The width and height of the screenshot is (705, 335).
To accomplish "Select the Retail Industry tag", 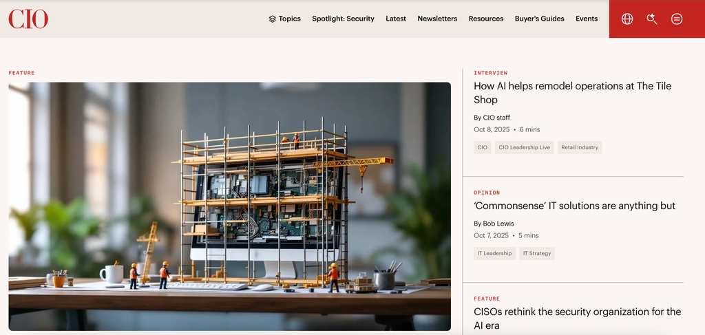I will tap(579, 147).
